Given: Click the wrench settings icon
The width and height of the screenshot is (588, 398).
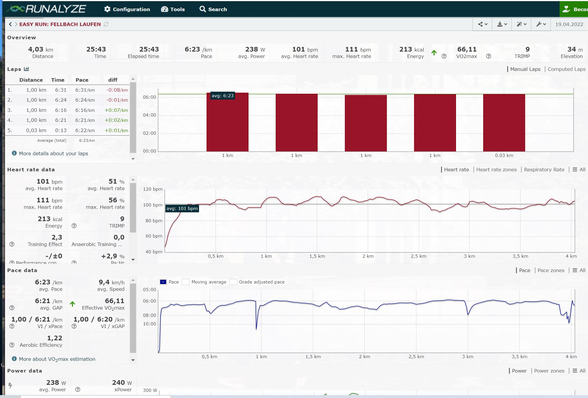Looking at the screenshot, I should coord(541,24).
